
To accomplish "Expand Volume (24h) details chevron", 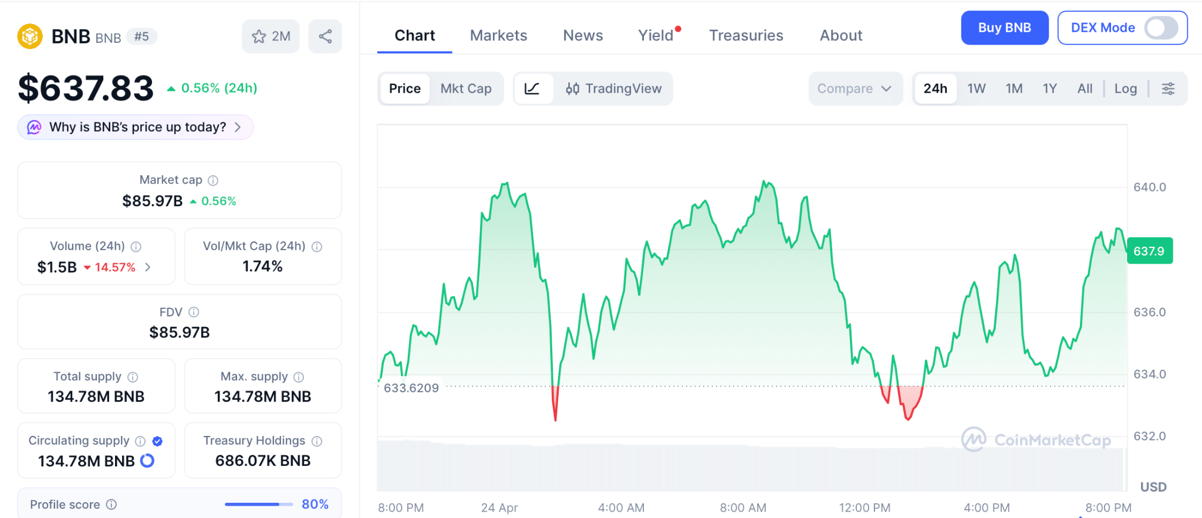I will [148, 267].
